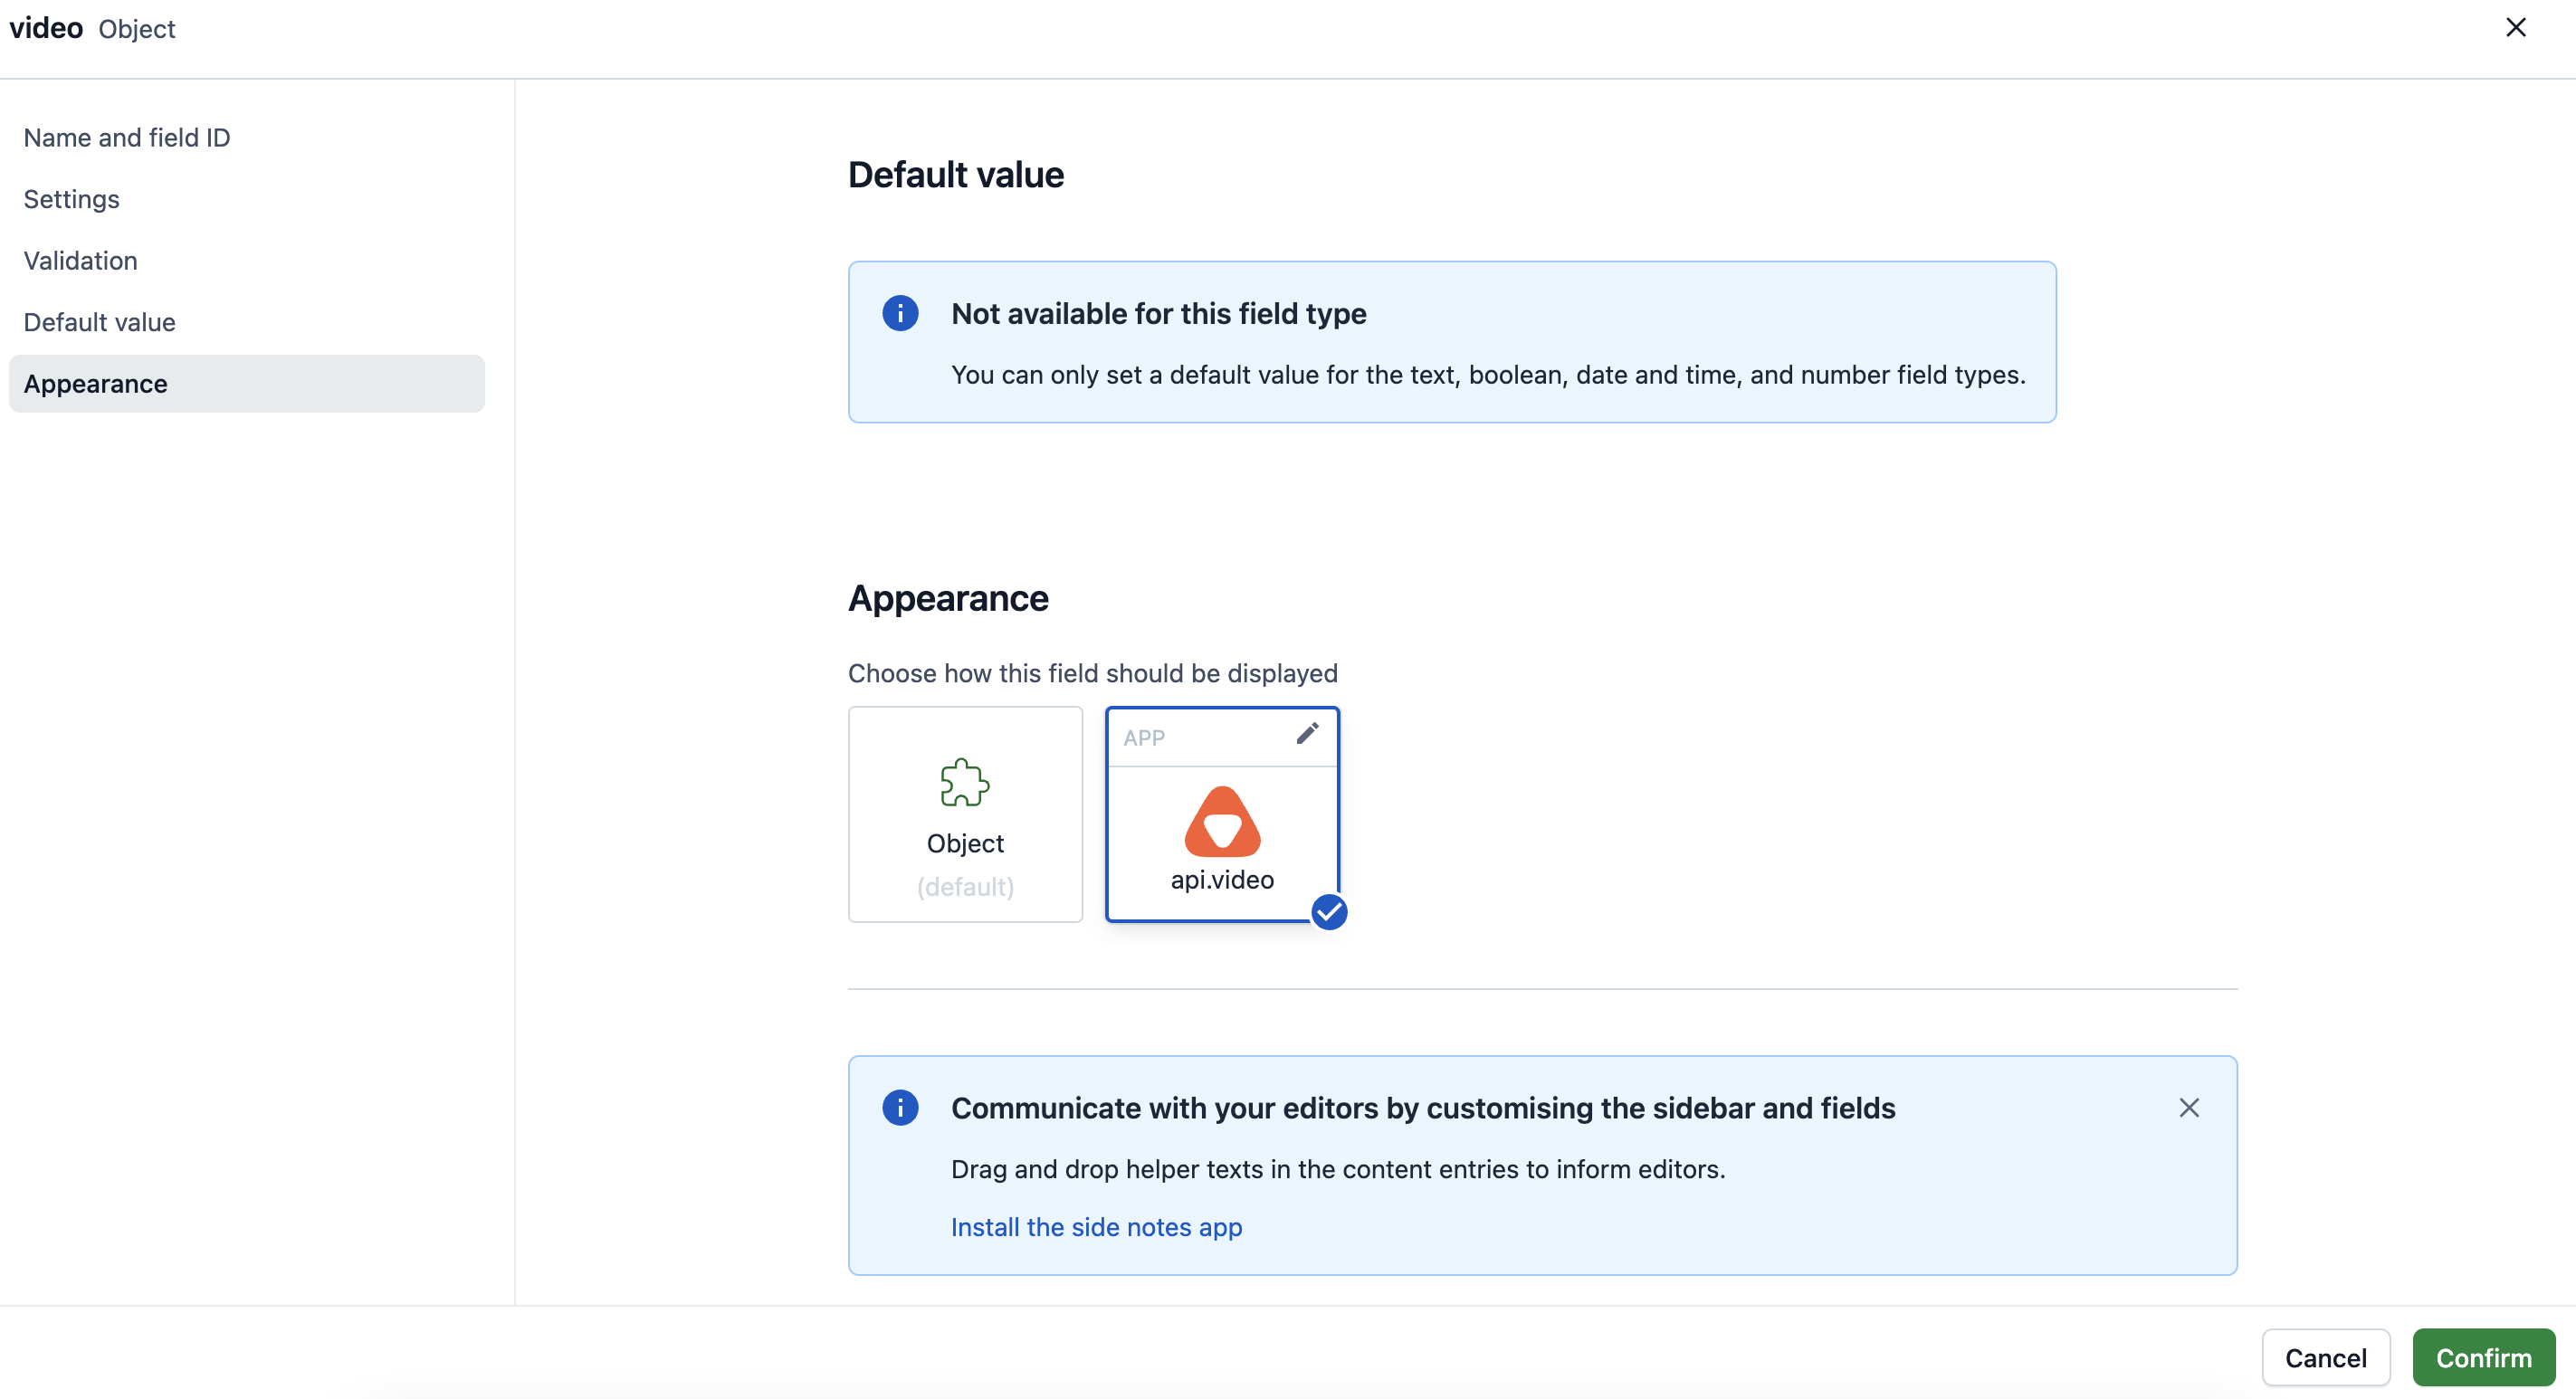The width and height of the screenshot is (2576, 1399).
Task: Click the blue checkmark badge on api.video card
Action: pyautogui.click(x=1329, y=912)
